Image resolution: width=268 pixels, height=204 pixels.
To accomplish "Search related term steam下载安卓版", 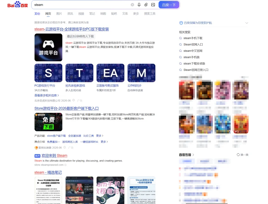I will coord(194,64).
